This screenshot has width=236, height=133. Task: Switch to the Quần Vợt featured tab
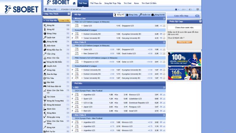[145, 15]
